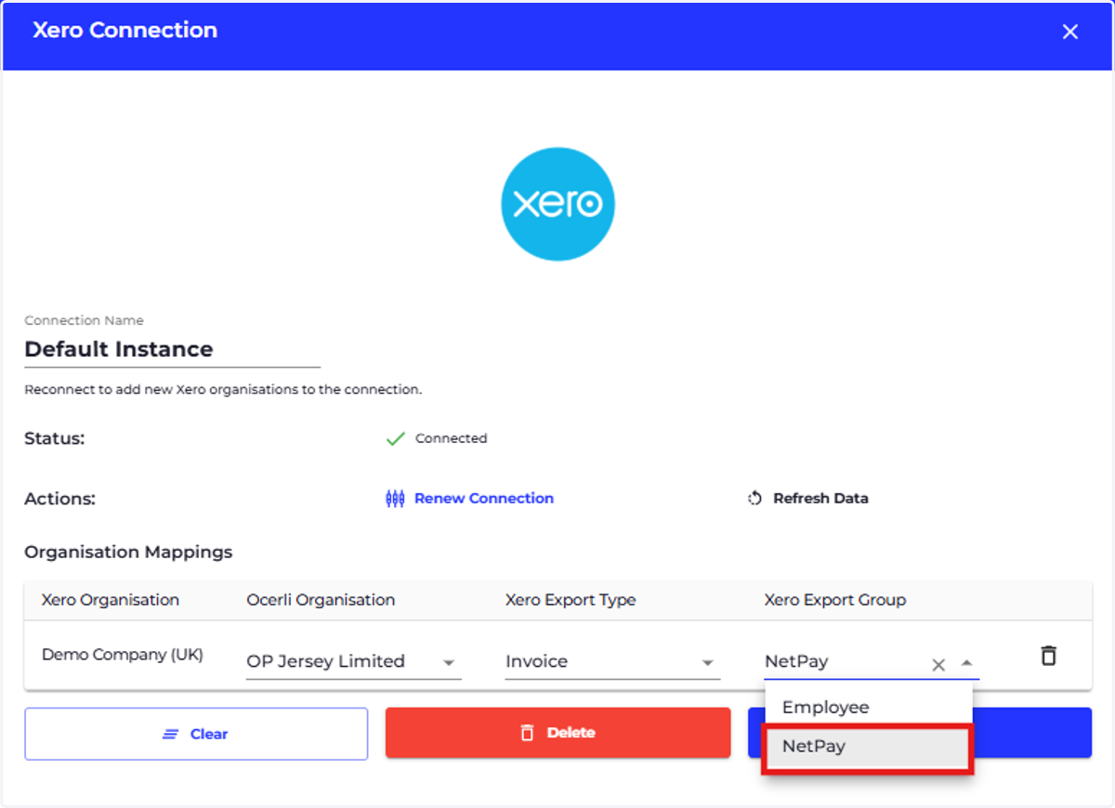Click the Xero Export Group column header
The width and height of the screenshot is (1115, 808).
point(835,600)
